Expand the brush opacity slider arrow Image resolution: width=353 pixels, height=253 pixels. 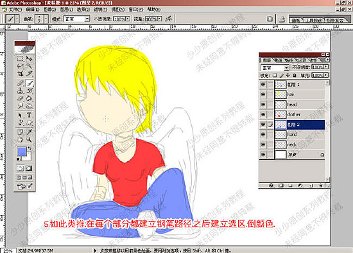pyautogui.click(x=128, y=19)
